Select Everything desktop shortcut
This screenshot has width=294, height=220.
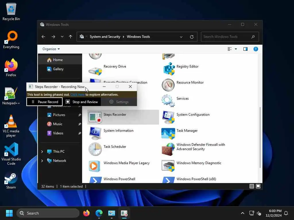[11, 40]
